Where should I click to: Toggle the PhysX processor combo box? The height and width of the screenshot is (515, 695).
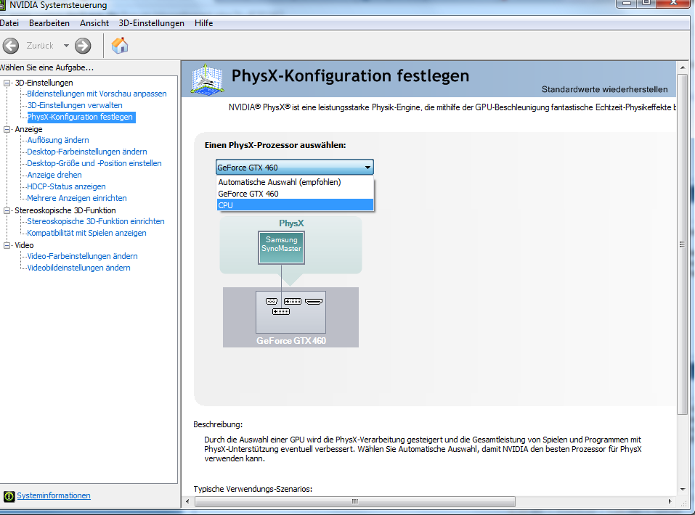pos(295,168)
